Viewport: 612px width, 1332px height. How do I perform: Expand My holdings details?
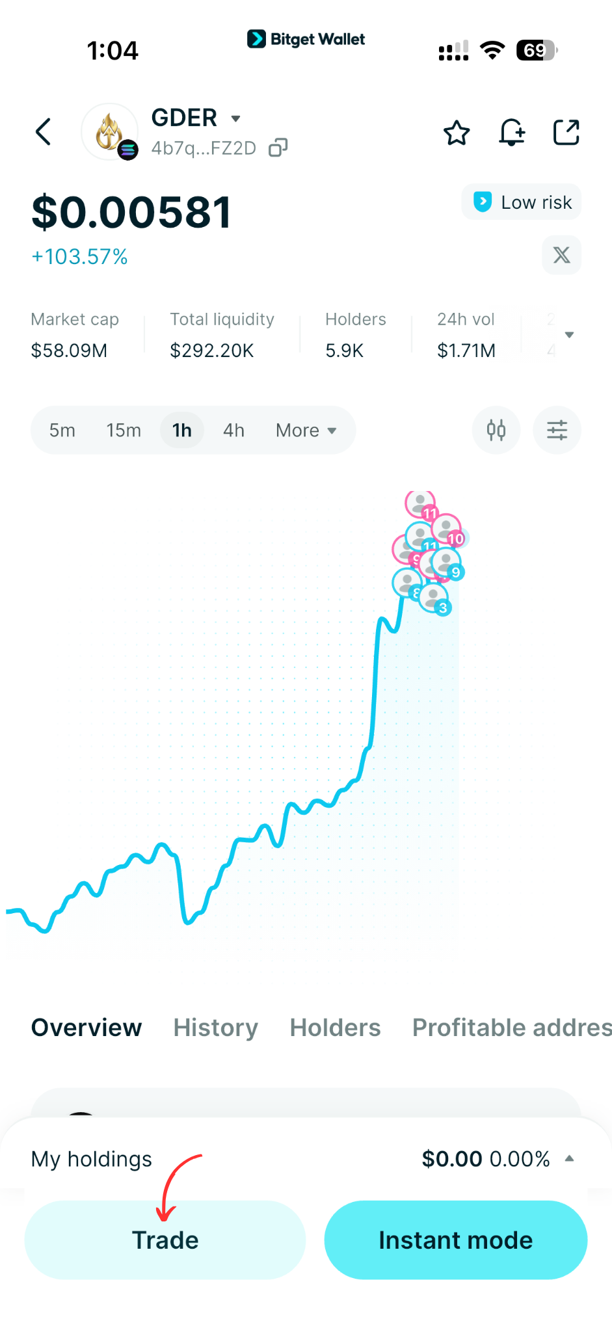[x=569, y=1158]
